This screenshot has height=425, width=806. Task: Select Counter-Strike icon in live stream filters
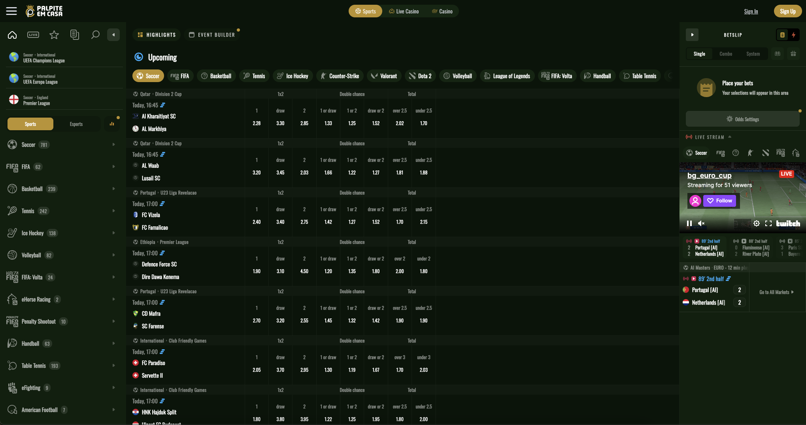[x=750, y=153]
